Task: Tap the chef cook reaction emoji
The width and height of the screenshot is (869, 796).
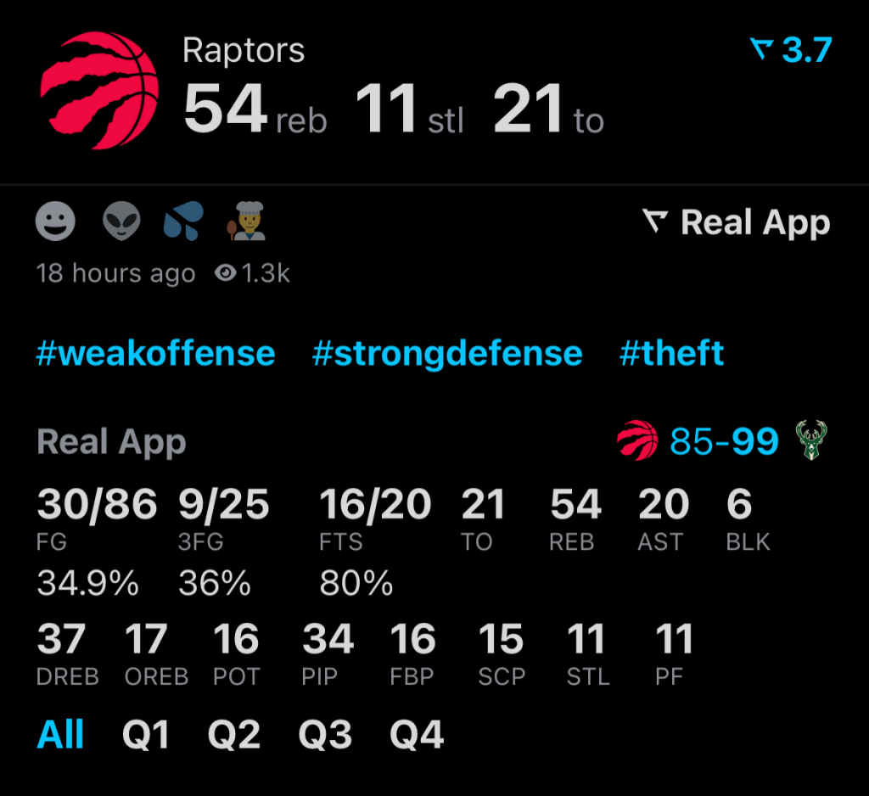Action: click(x=247, y=222)
